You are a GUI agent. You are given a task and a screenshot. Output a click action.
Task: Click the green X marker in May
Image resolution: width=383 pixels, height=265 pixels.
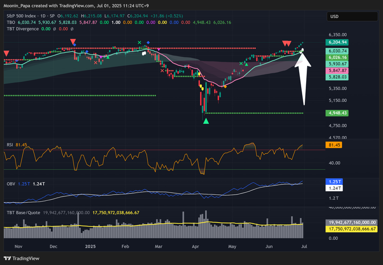point(241,63)
